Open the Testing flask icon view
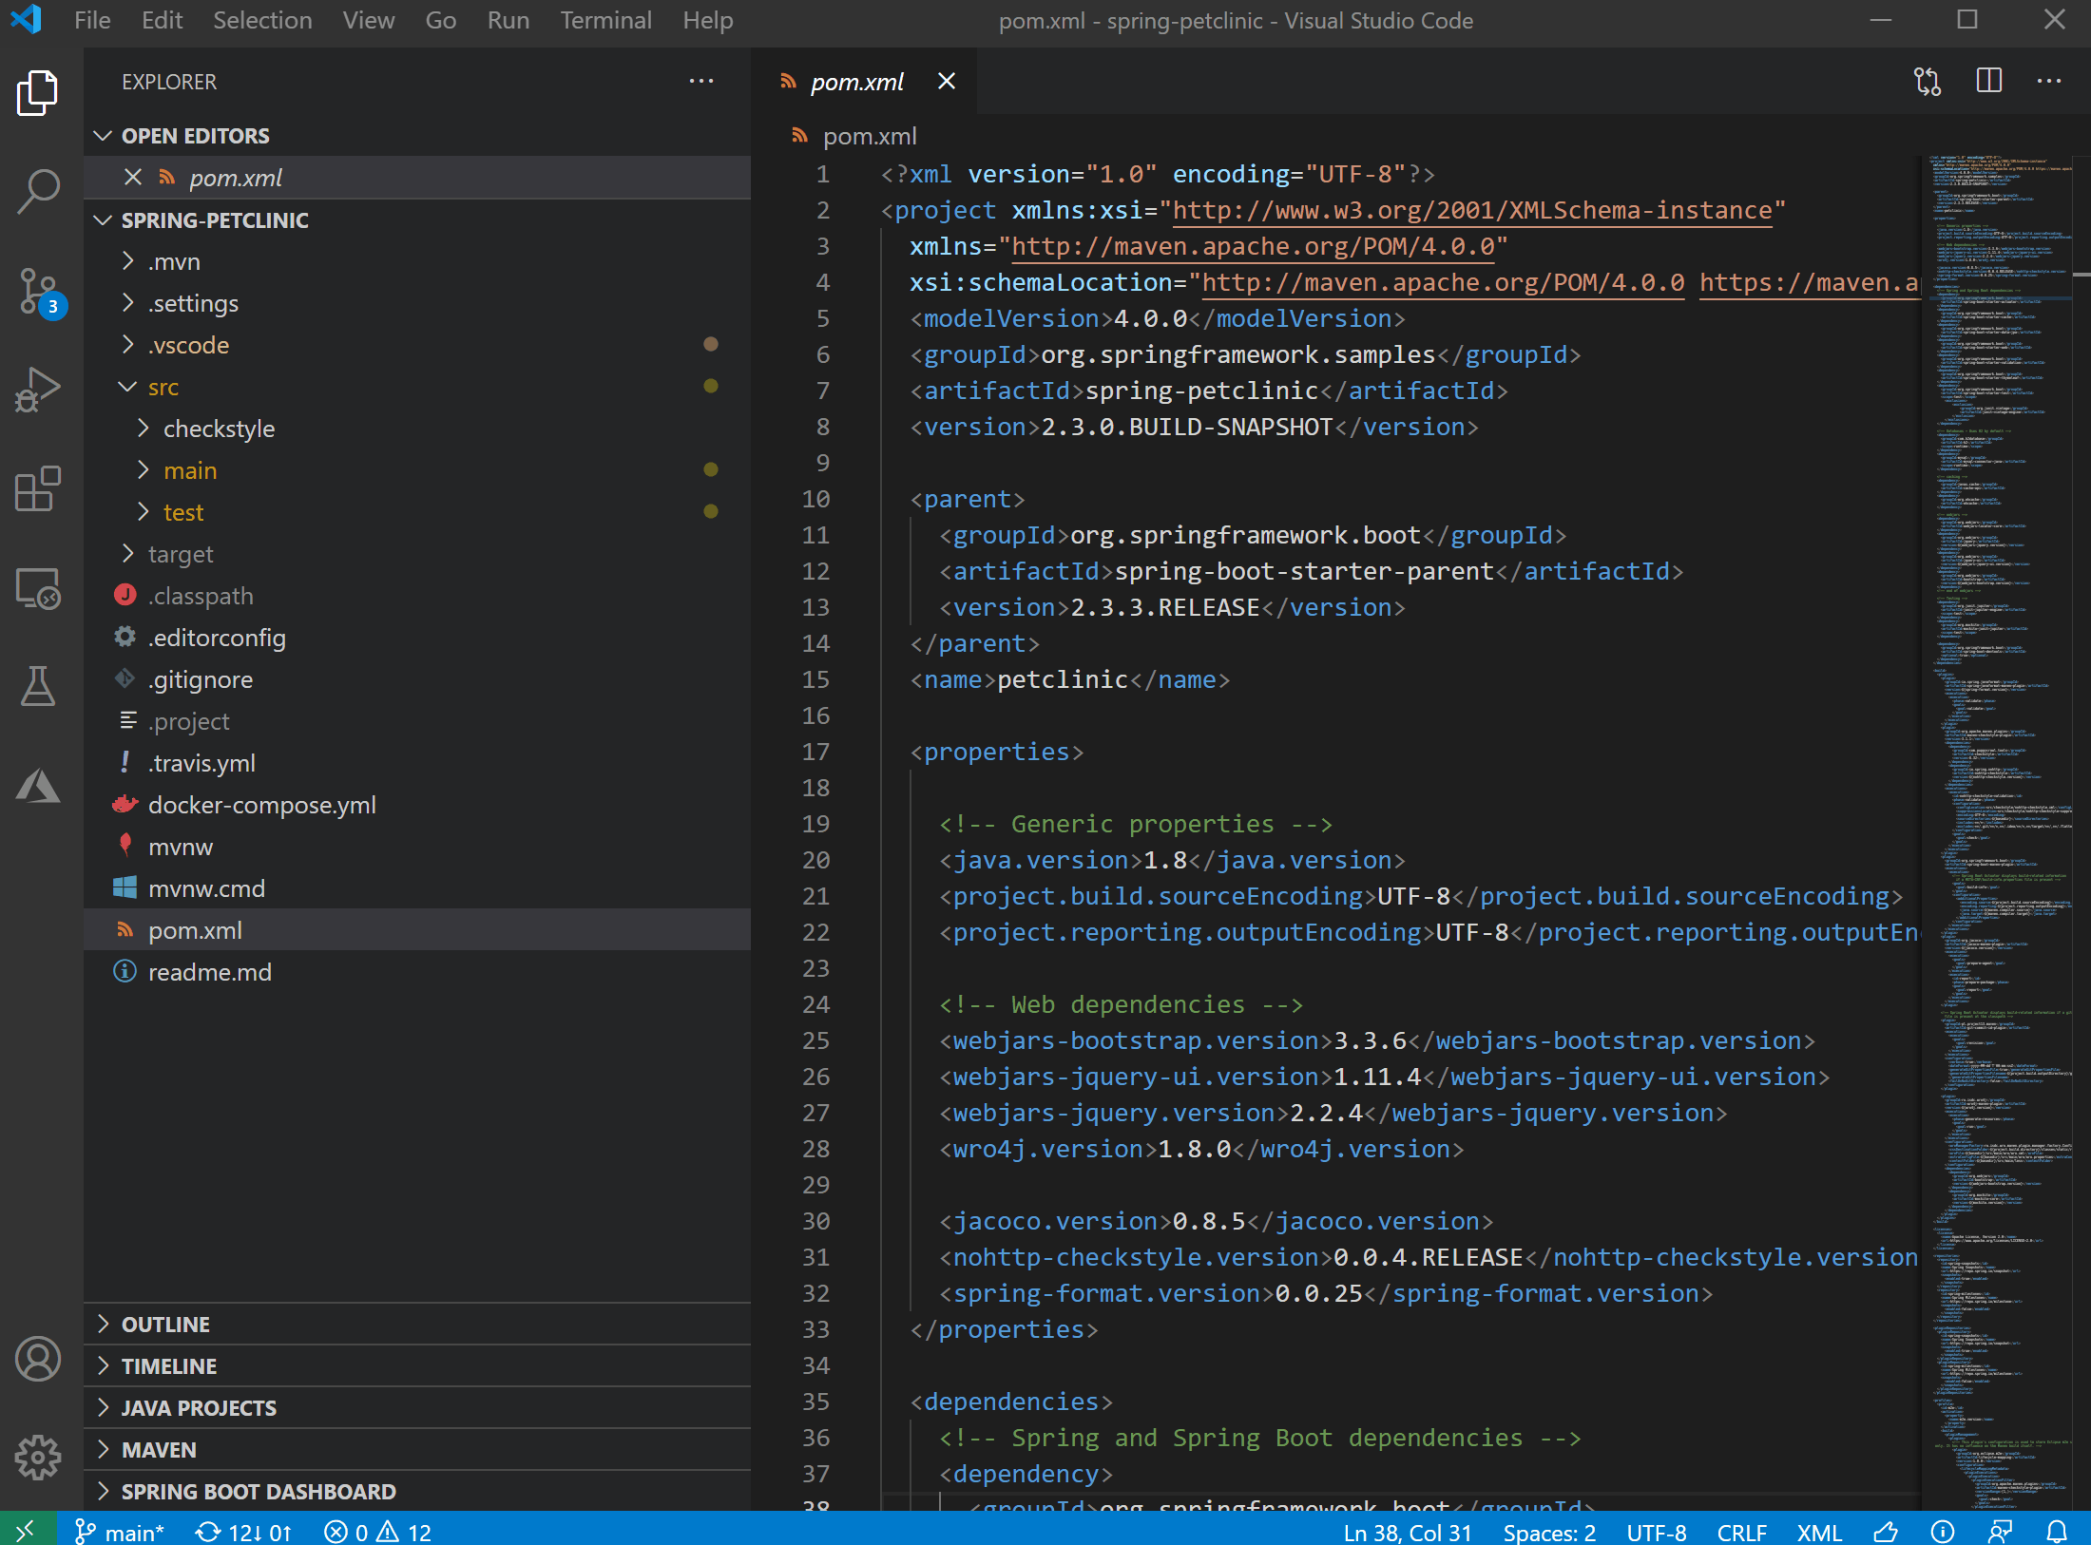The width and height of the screenshot is (2091, 1545). (38, 686)
